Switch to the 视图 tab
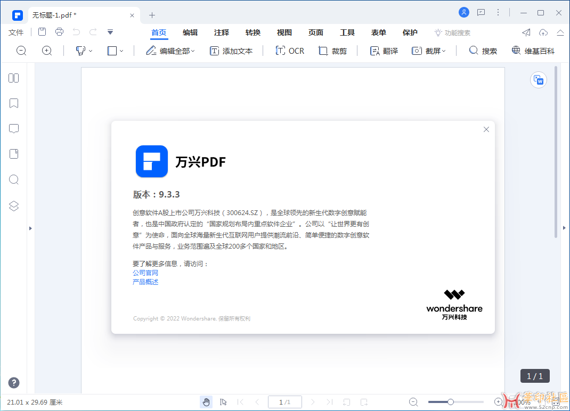Image resolution: width=570 pixels, height=411 pixels. (284, 32)
